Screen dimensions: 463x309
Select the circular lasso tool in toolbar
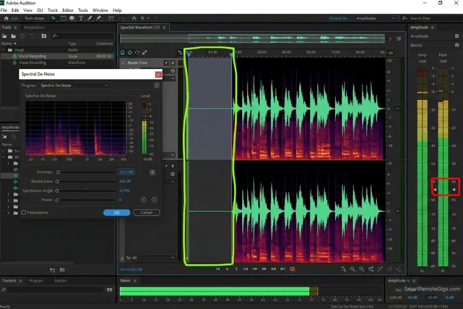72,18
